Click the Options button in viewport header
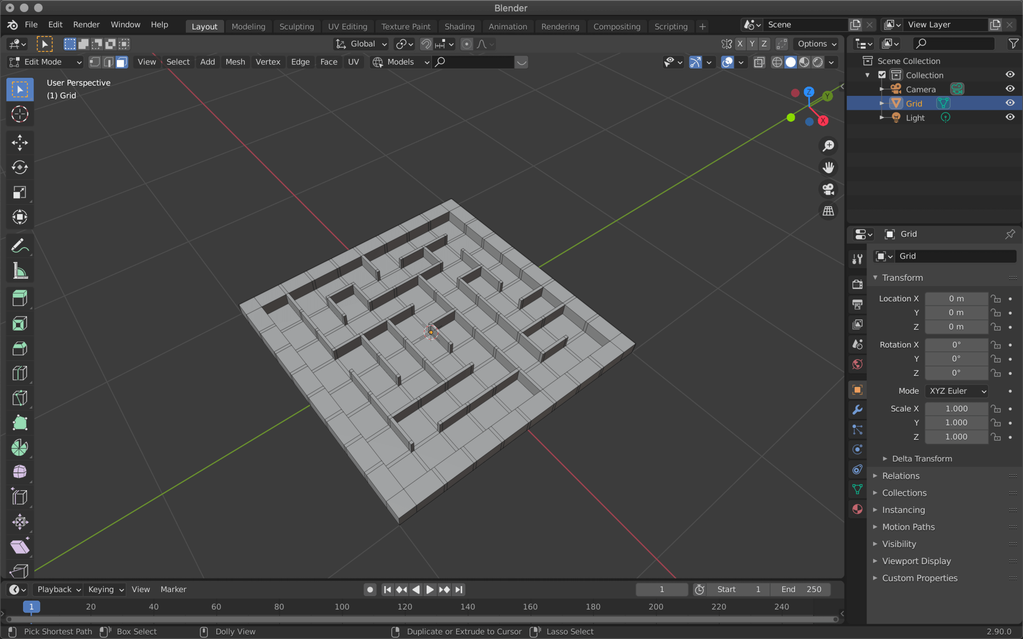Image resolution: width=1023 pixels, height=639 pixels. point(816,44)
